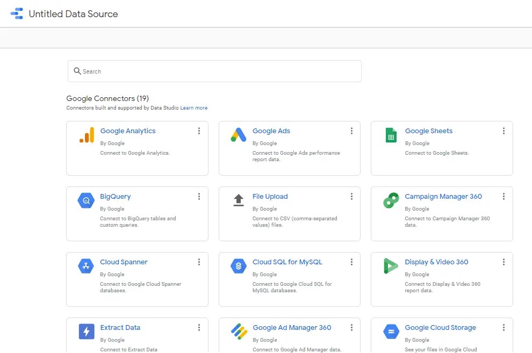Select Cloud SQL for MySQL title
Viewport: 532px width, 353px height.
pyautogui.click(x=287, y=262)
